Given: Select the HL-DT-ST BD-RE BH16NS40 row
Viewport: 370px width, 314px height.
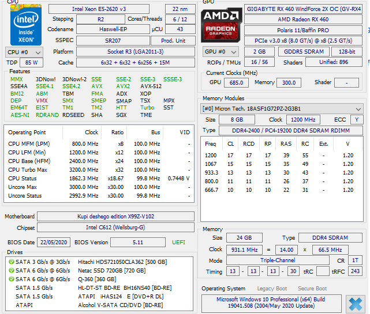Looking at the screenshot, I should tap(99, 288).
